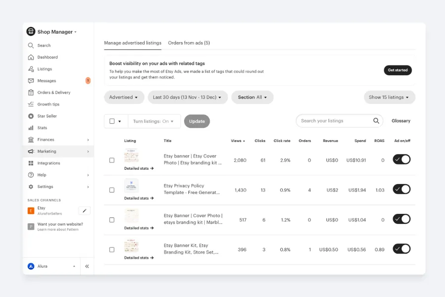Toggle off ad for Etsy banner Cover Photo

tap(401, 159)
